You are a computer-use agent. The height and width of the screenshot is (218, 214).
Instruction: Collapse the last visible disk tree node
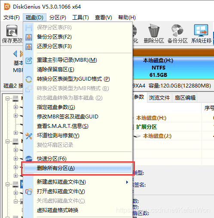pos(7,218)
